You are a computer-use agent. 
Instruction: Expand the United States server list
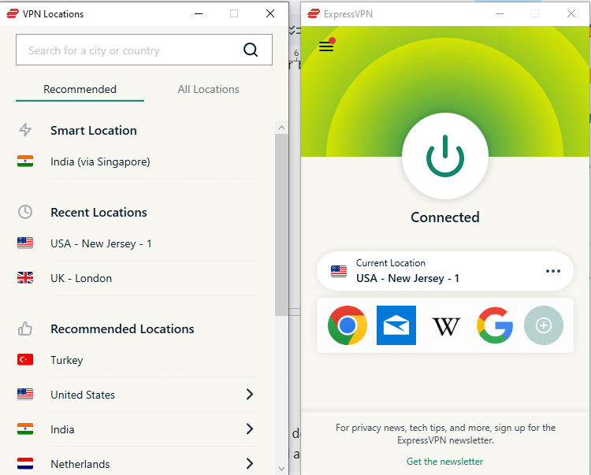[250, 394]
